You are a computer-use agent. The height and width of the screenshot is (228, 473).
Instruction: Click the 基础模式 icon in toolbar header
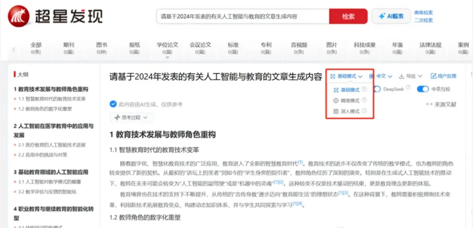(333, 76)
